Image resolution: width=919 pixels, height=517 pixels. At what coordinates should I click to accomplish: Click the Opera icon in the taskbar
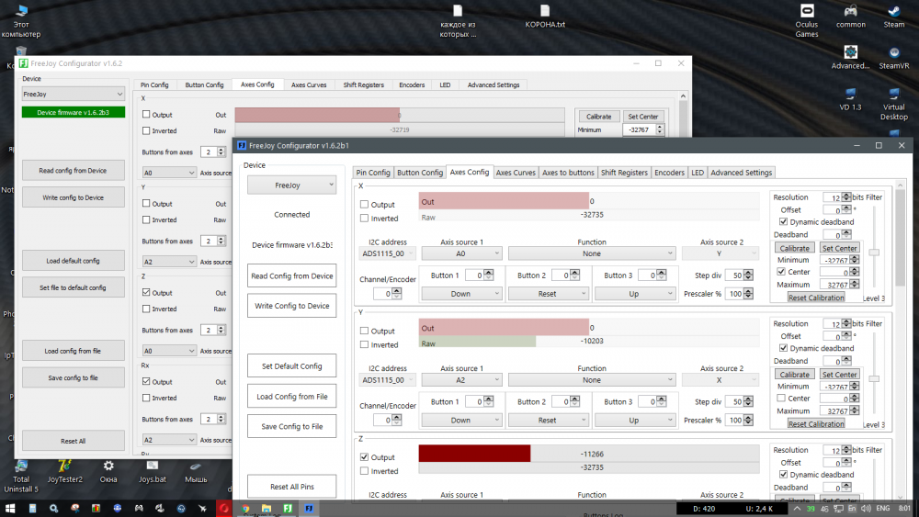pos(223,507)
